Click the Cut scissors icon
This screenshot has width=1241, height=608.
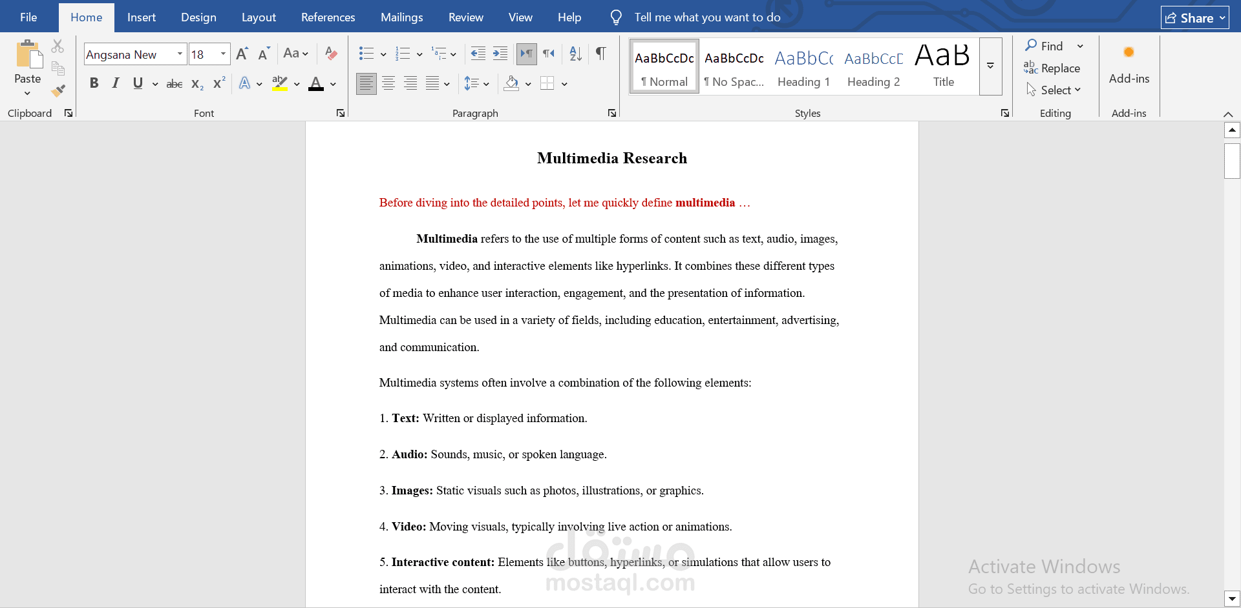[x=58, y=46]
